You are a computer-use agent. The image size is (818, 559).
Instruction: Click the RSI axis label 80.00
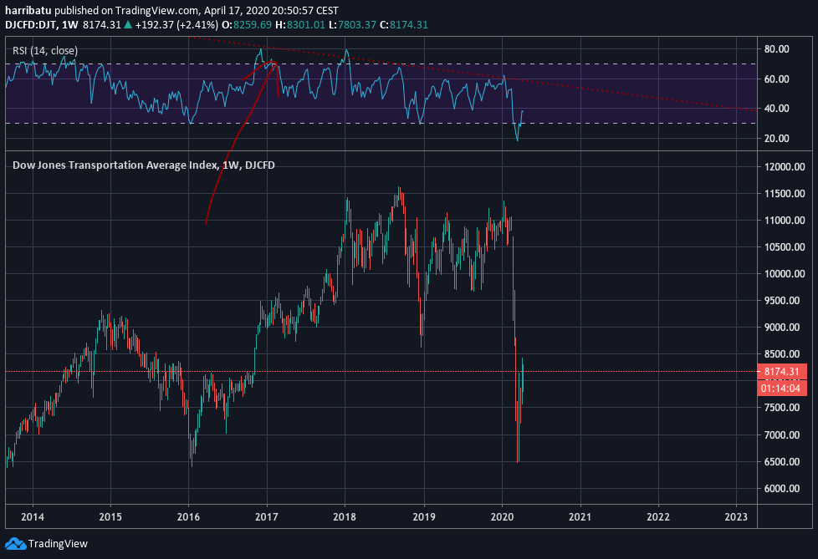click(777, 49)
